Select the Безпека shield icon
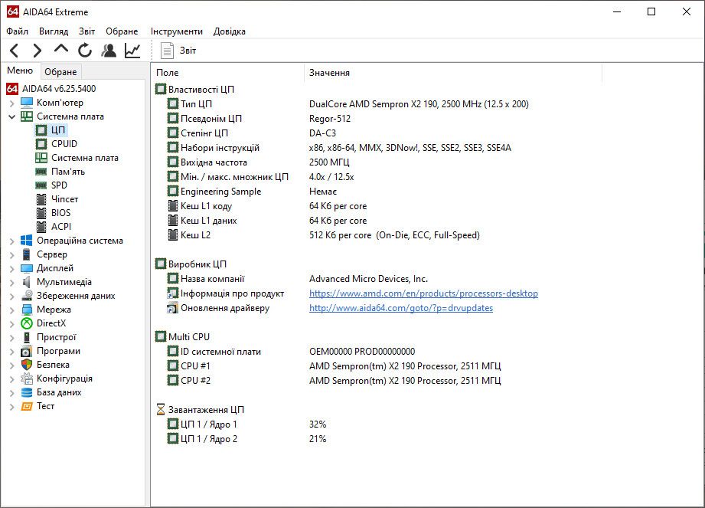The image size is (705, 508). [27, 365]
